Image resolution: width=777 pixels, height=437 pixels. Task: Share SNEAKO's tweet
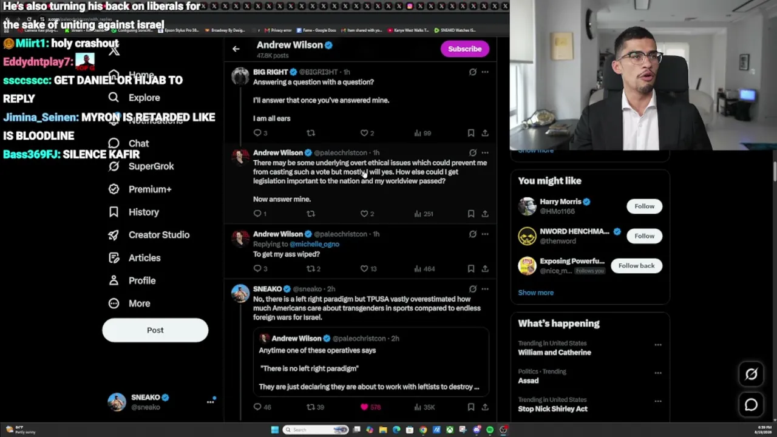click(485, 407)
